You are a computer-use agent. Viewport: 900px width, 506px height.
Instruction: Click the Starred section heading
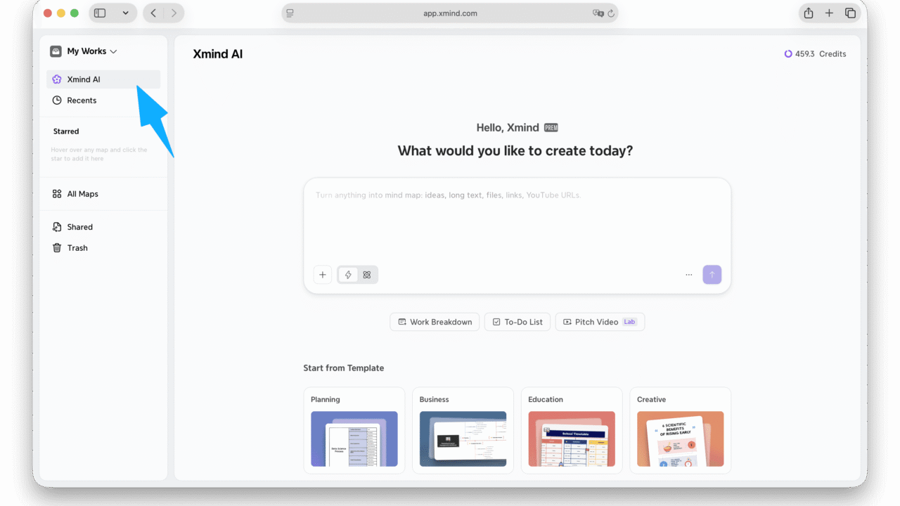click(x=66, y=131)
